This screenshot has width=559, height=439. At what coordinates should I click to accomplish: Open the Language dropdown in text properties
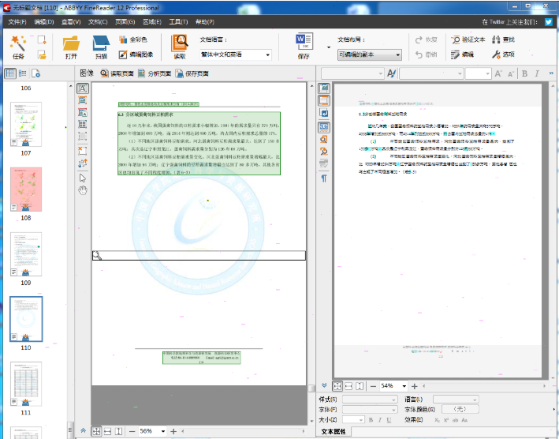click(456, 400)
